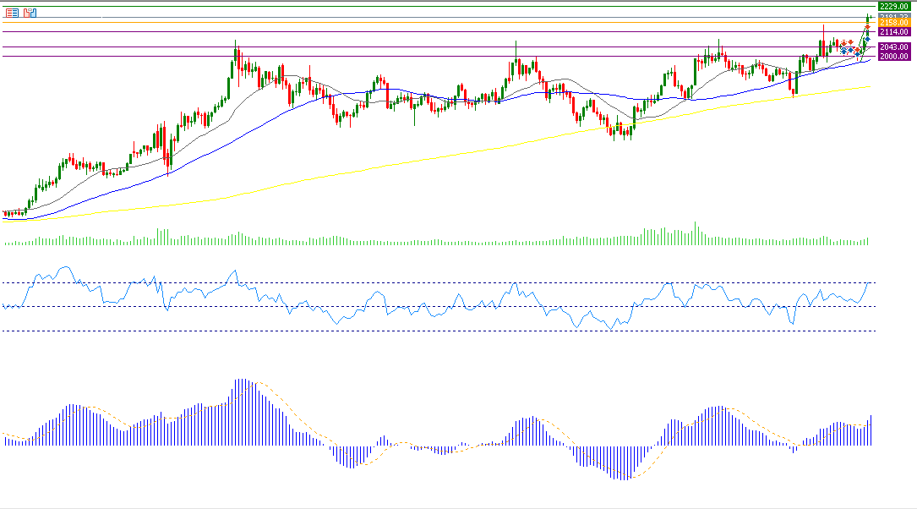
Task: Click the topmost red sell arrow near 2158
Action: point(868,27)
